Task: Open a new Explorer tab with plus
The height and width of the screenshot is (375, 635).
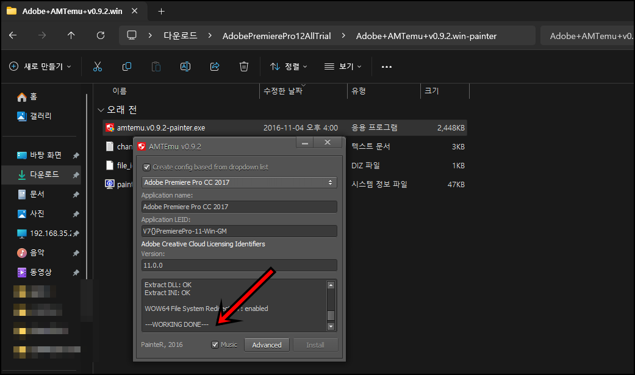Action: coord(161,12)
